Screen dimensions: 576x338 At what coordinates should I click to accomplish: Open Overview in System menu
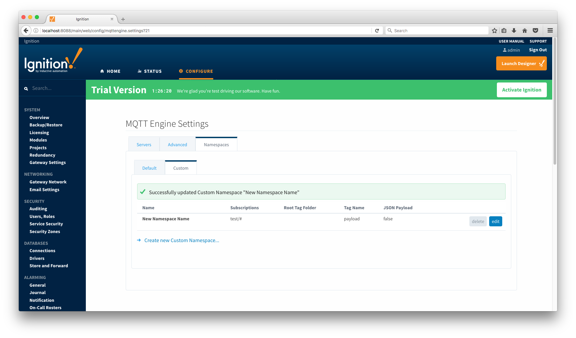(39, 118)
